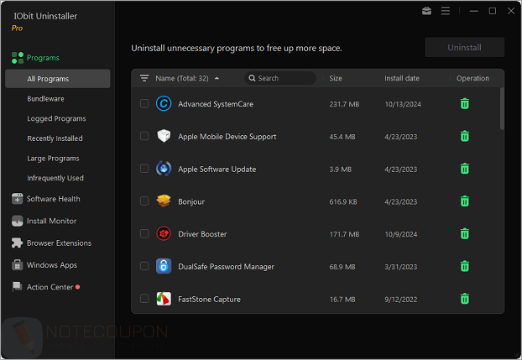Click the magnifier icon in Search box
522x360 pixels.
click(x=252, y=78)
